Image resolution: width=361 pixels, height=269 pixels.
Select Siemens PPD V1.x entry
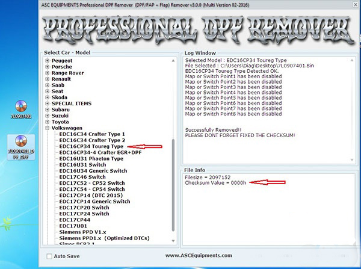coord(82,232)
